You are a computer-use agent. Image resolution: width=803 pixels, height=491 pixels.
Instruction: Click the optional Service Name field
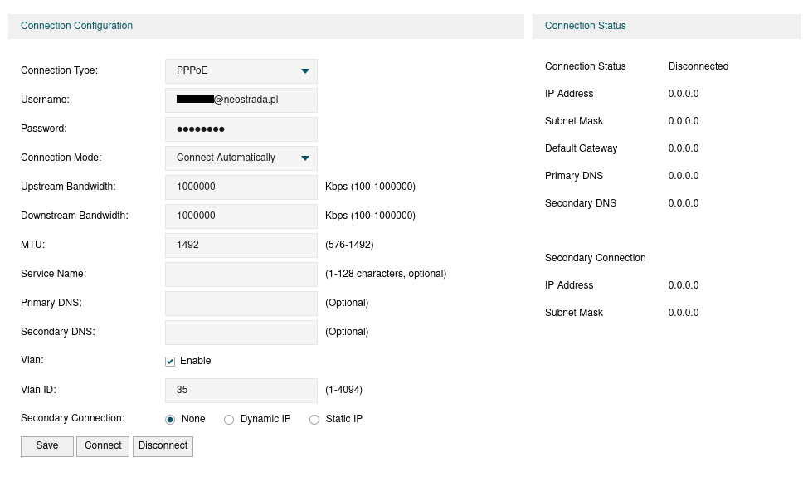point(241,274)
